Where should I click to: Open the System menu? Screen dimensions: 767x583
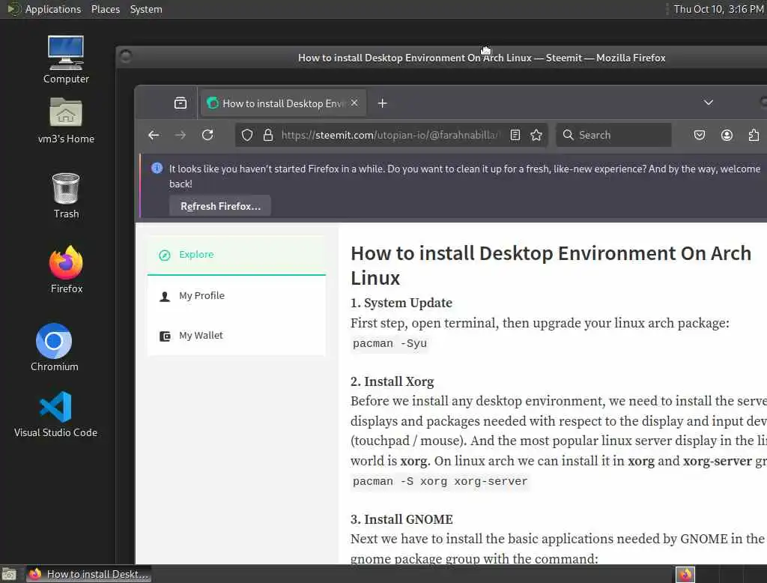click(x=146, y=9)
